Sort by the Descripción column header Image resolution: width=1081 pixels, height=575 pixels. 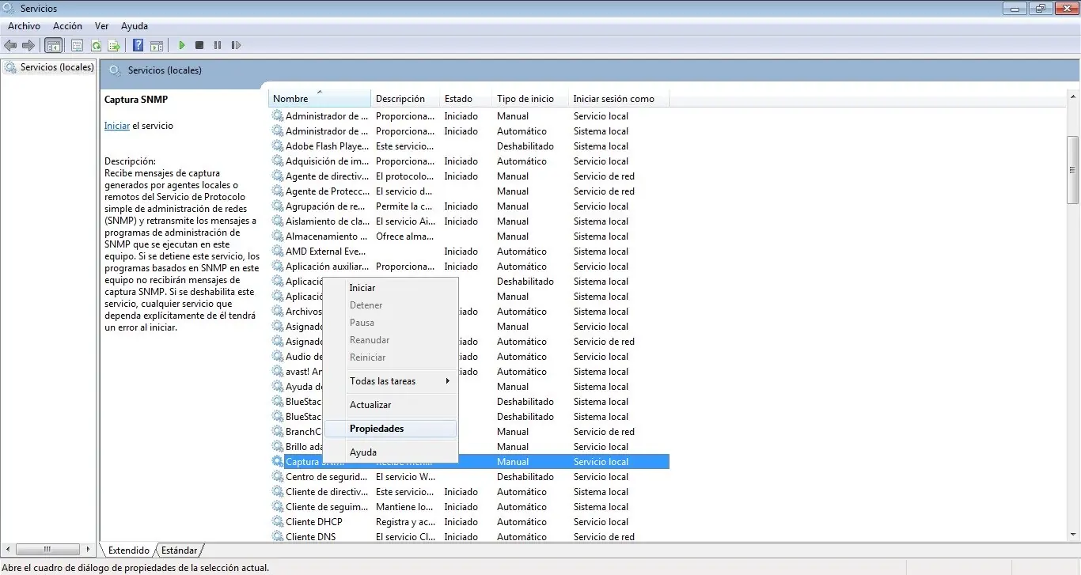pos(405,99)
